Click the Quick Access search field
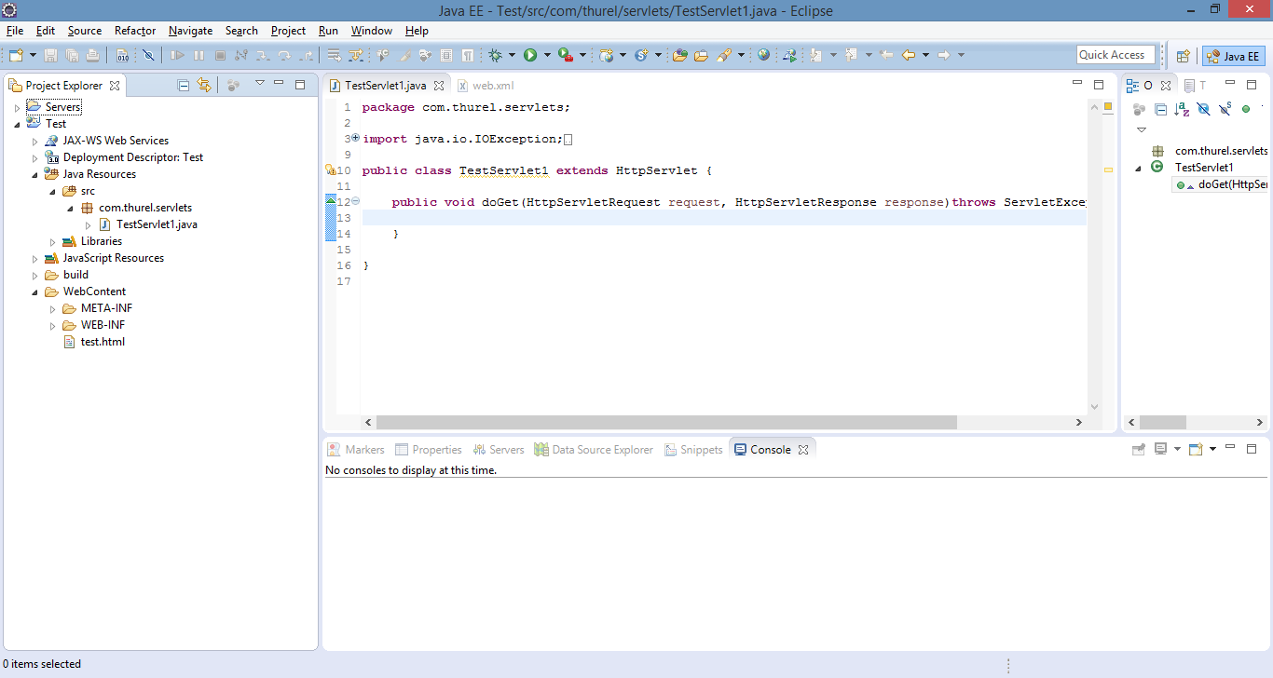 click(1116, 55)
